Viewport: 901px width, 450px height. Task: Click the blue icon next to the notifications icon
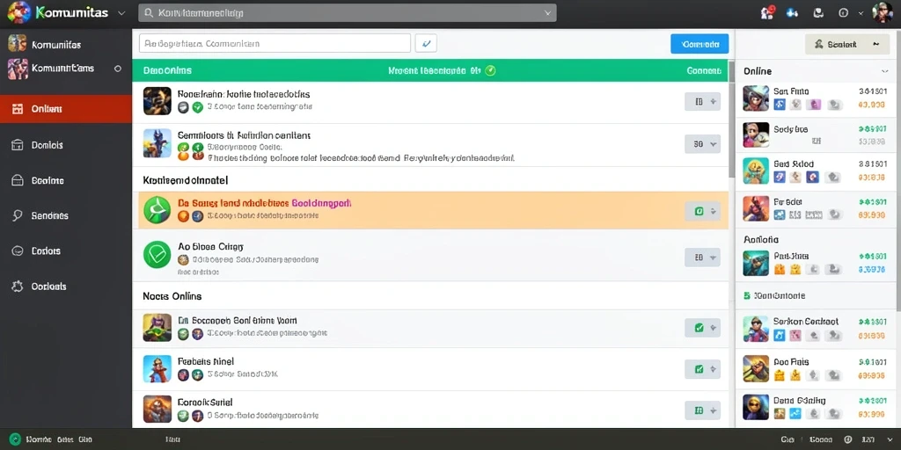793,12
